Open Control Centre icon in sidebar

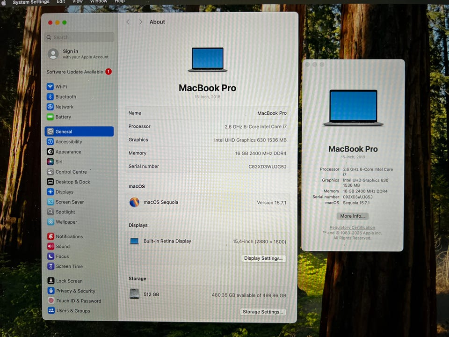pyautogui.click(x=50, y=172)
